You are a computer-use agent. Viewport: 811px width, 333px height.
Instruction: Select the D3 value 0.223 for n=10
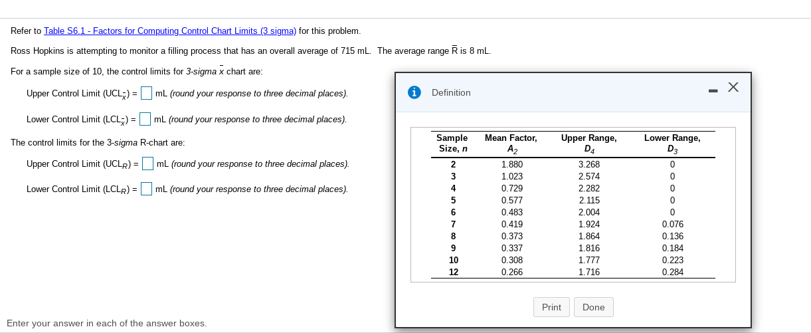pos(673,260)
